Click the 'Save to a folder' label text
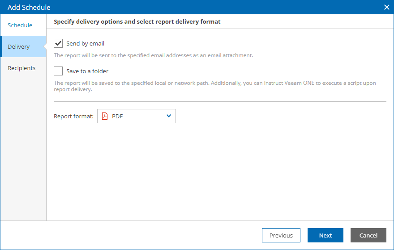This screenshot has height=250, width=394. point(87,71)
